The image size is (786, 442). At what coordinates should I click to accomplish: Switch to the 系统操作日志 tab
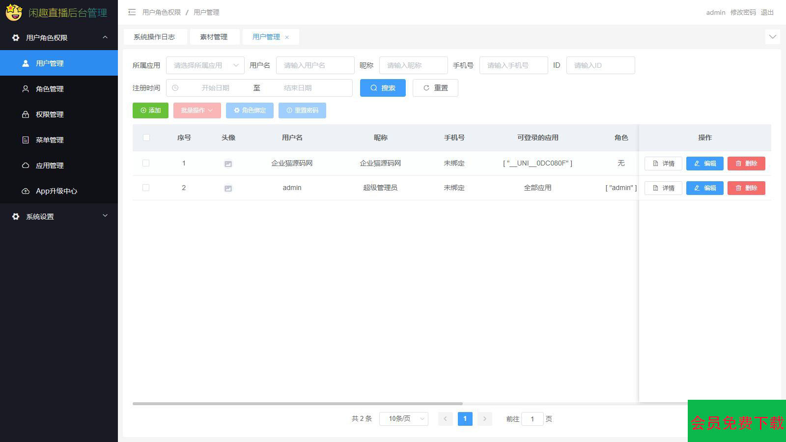pyautogui.click(x=154, y=37)
